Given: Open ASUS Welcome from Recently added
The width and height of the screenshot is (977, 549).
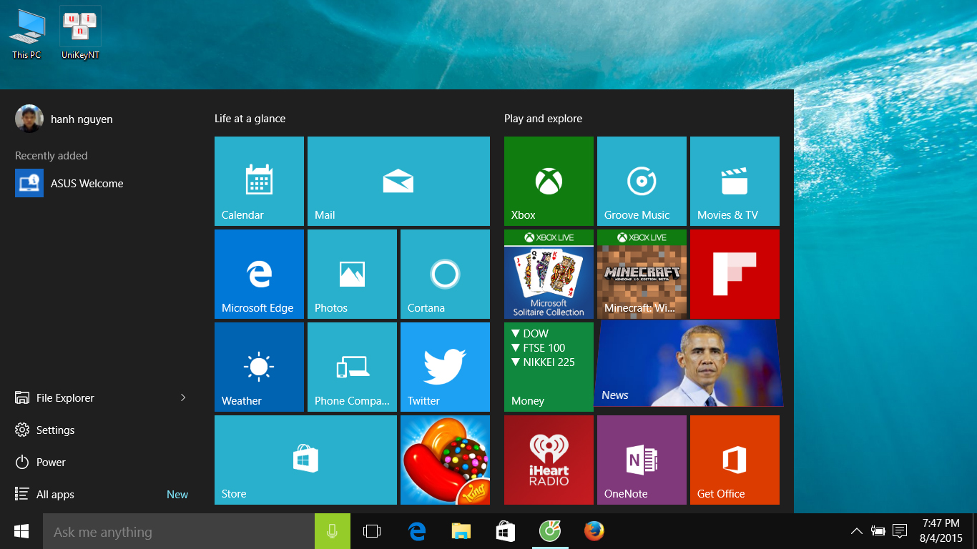Looking at the screenshot, I should tap(86, 183).
